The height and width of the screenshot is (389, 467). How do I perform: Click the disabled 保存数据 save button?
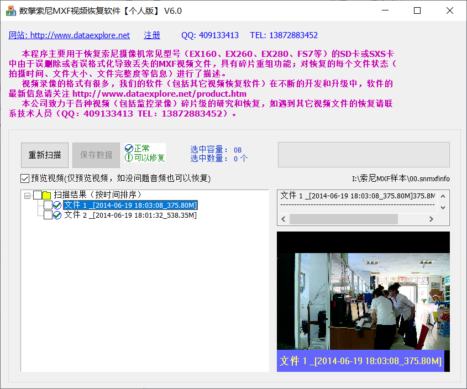click(96, 155)
